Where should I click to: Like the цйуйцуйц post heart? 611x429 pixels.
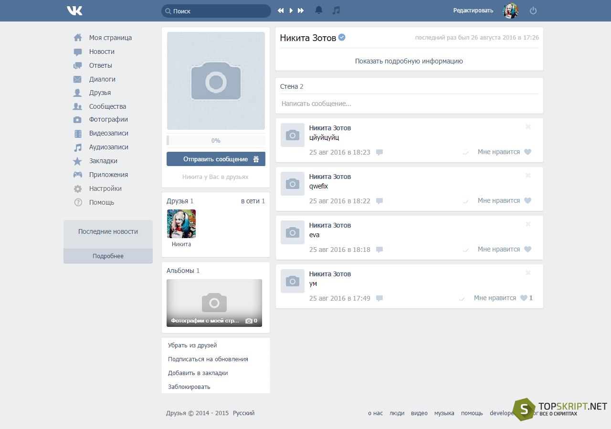click(527, 152)
